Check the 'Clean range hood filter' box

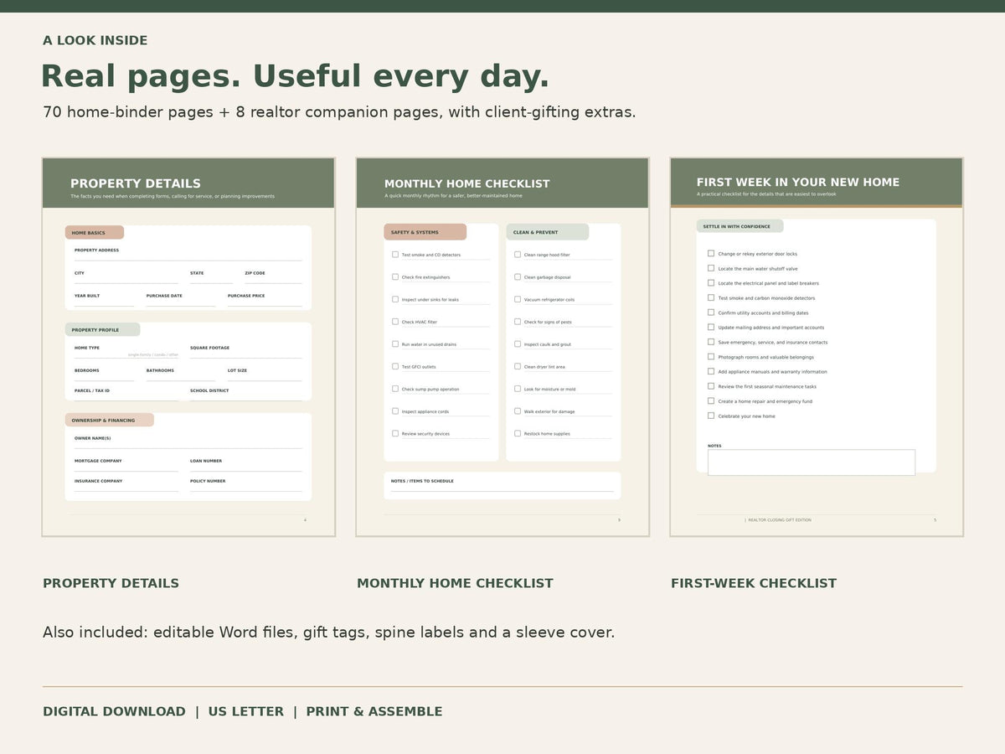point(518,255)
